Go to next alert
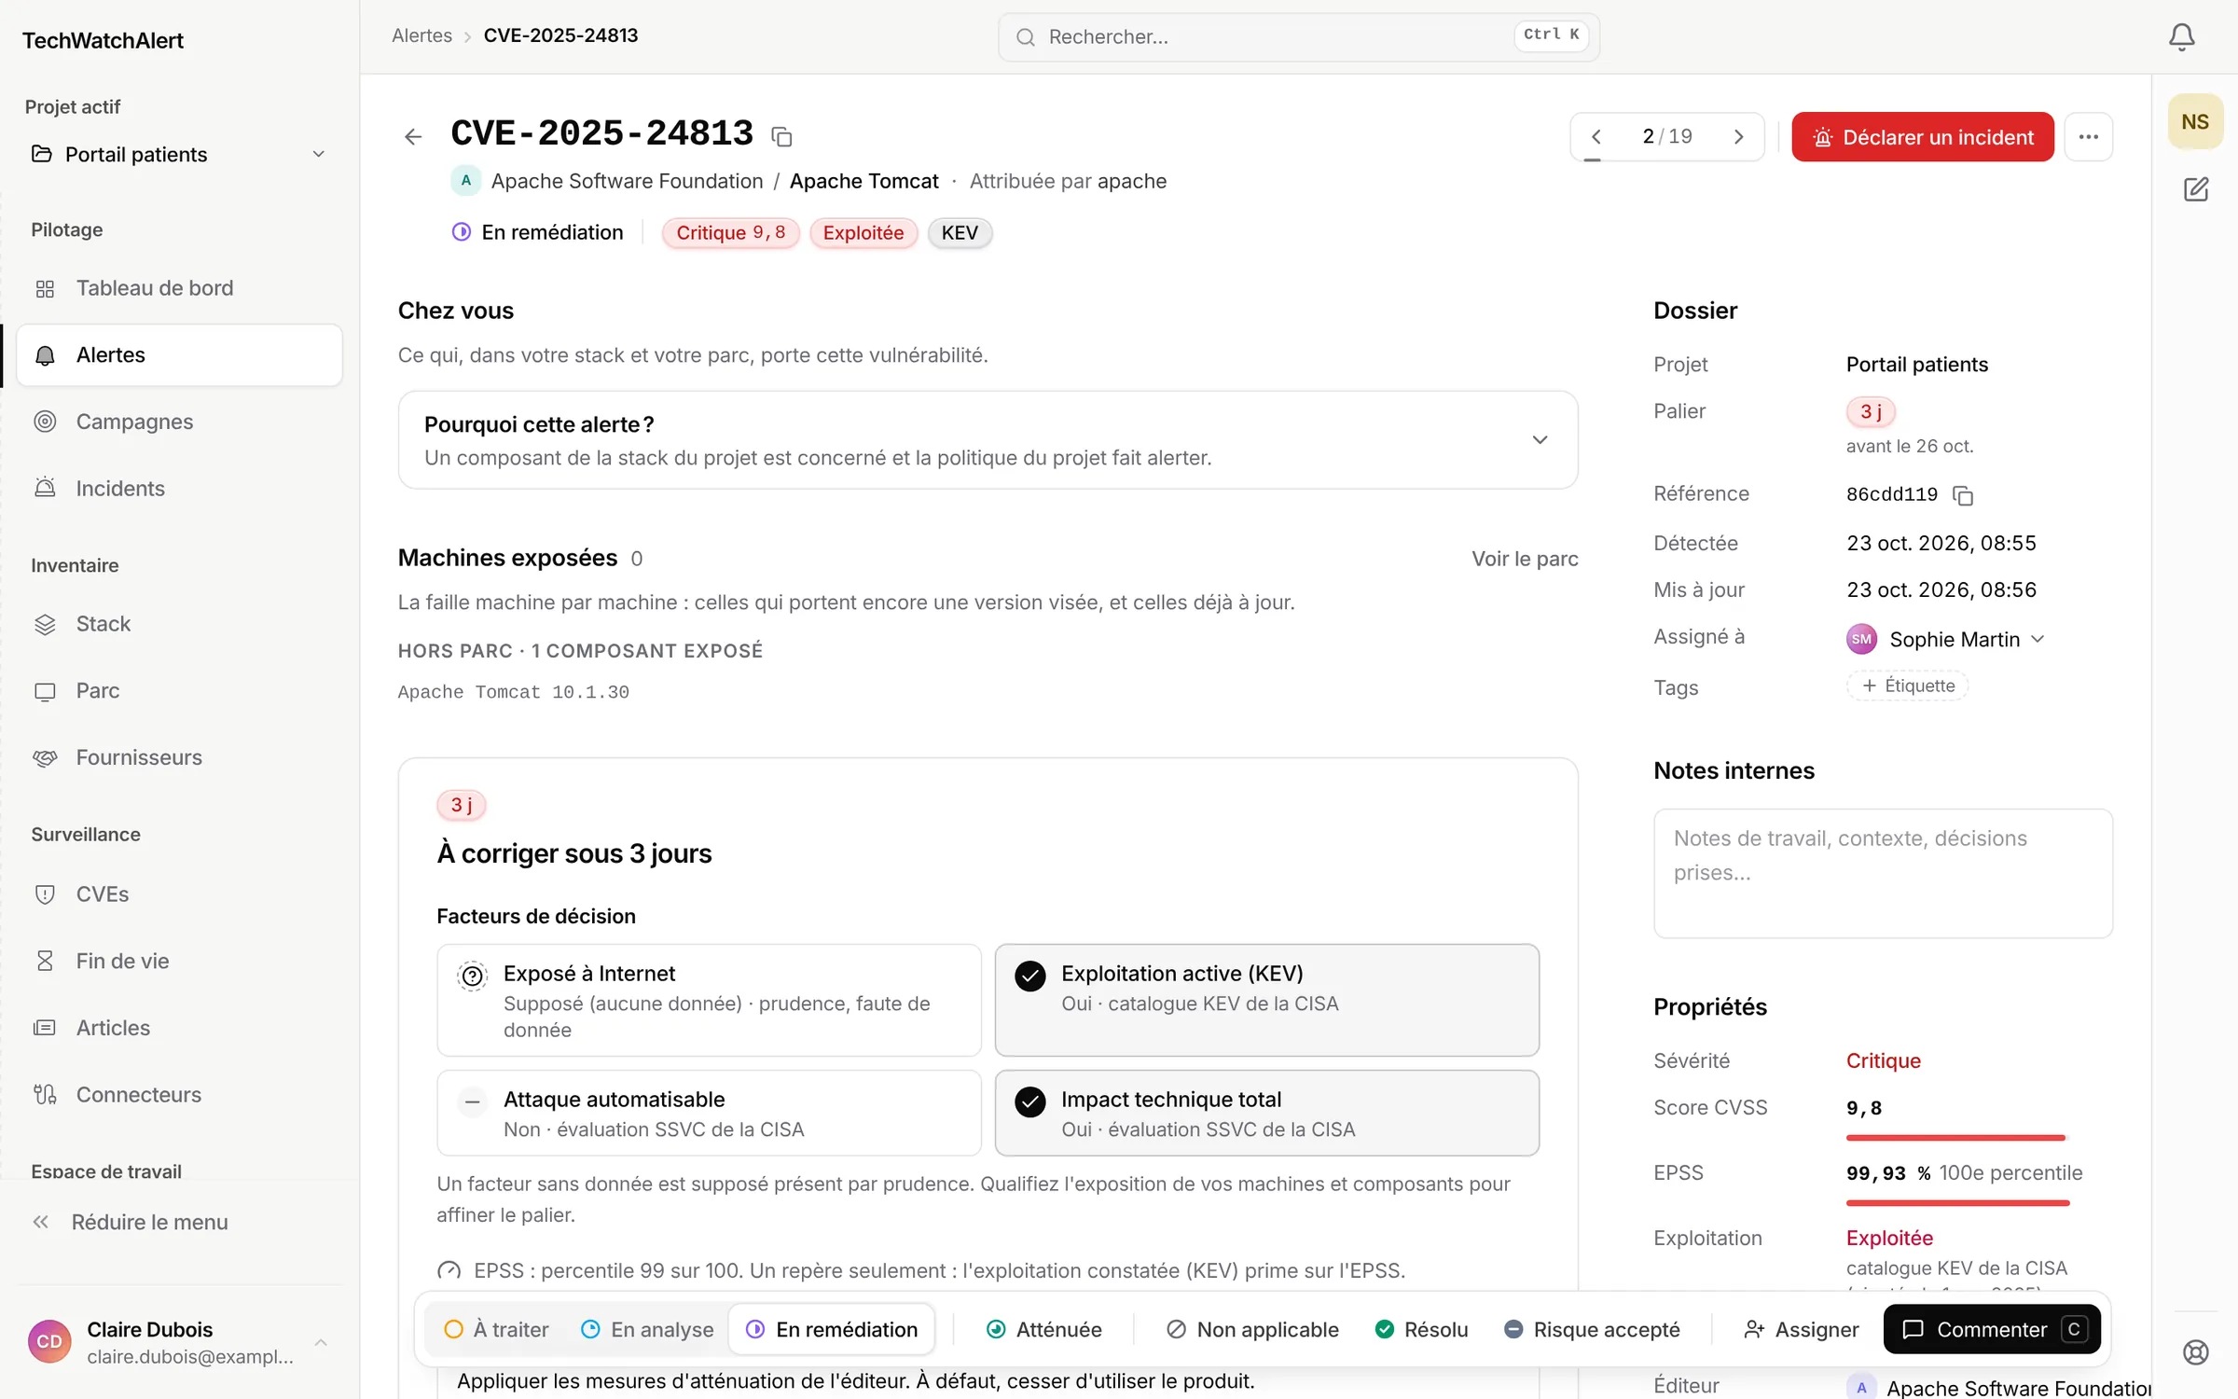The image size is (2238, 1399). click(x=1739, y=137)
